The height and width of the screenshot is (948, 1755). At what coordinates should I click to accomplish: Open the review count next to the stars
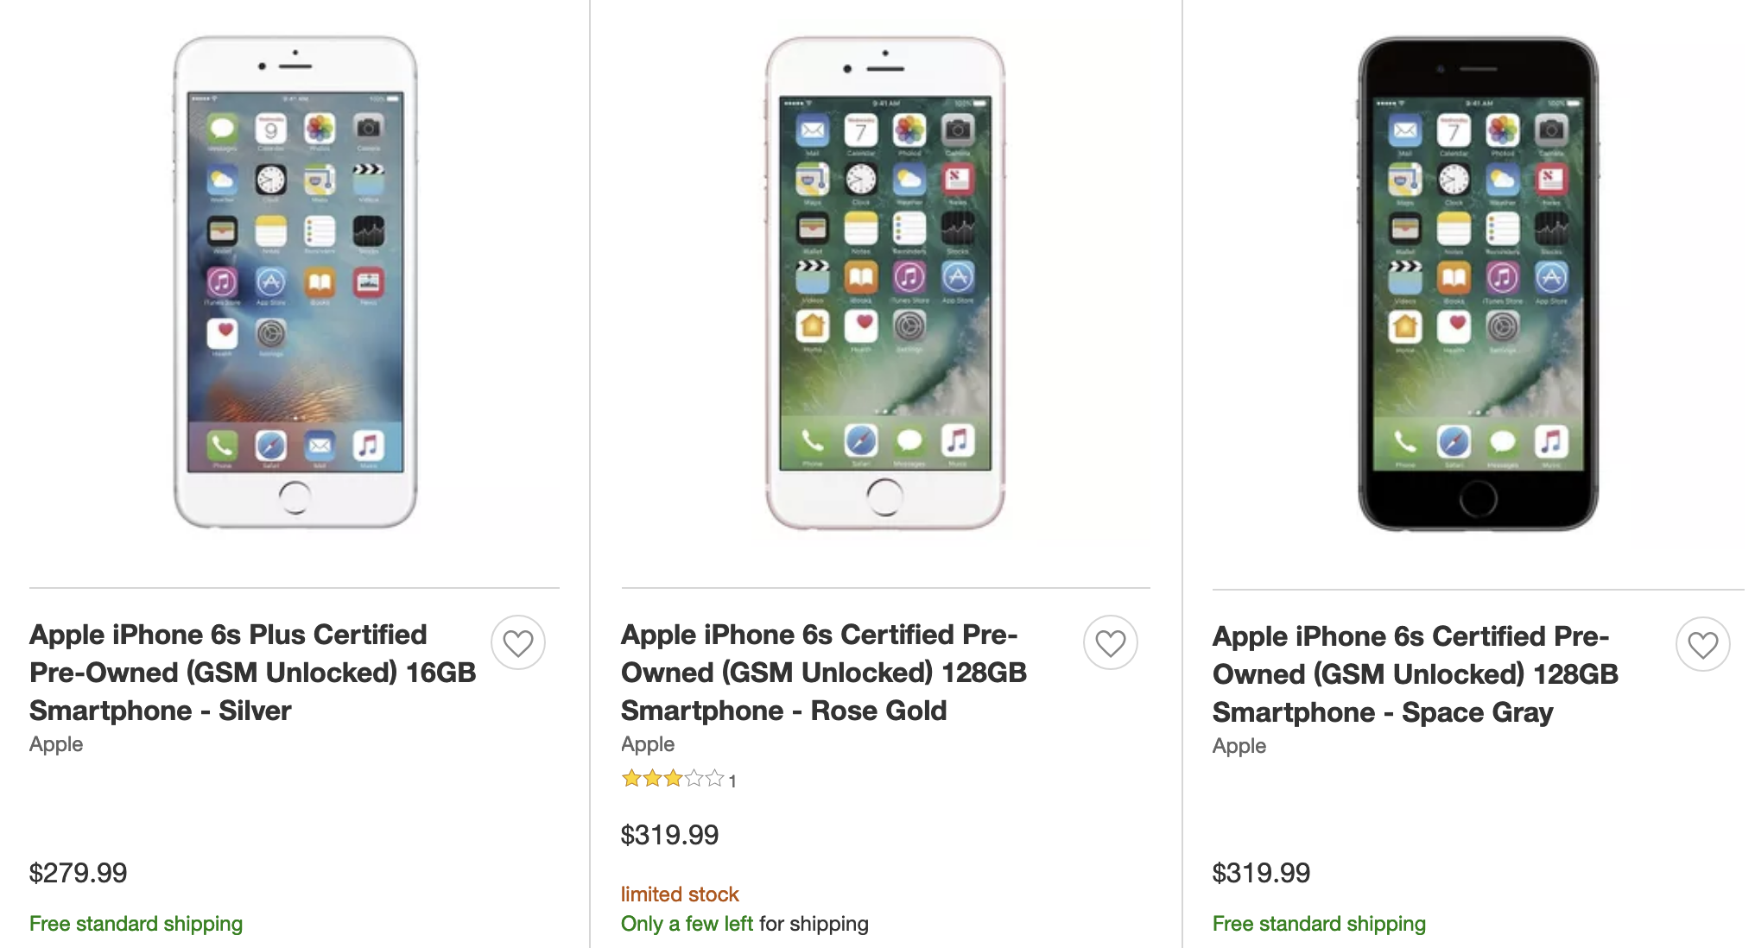click(x=732, y=781)
